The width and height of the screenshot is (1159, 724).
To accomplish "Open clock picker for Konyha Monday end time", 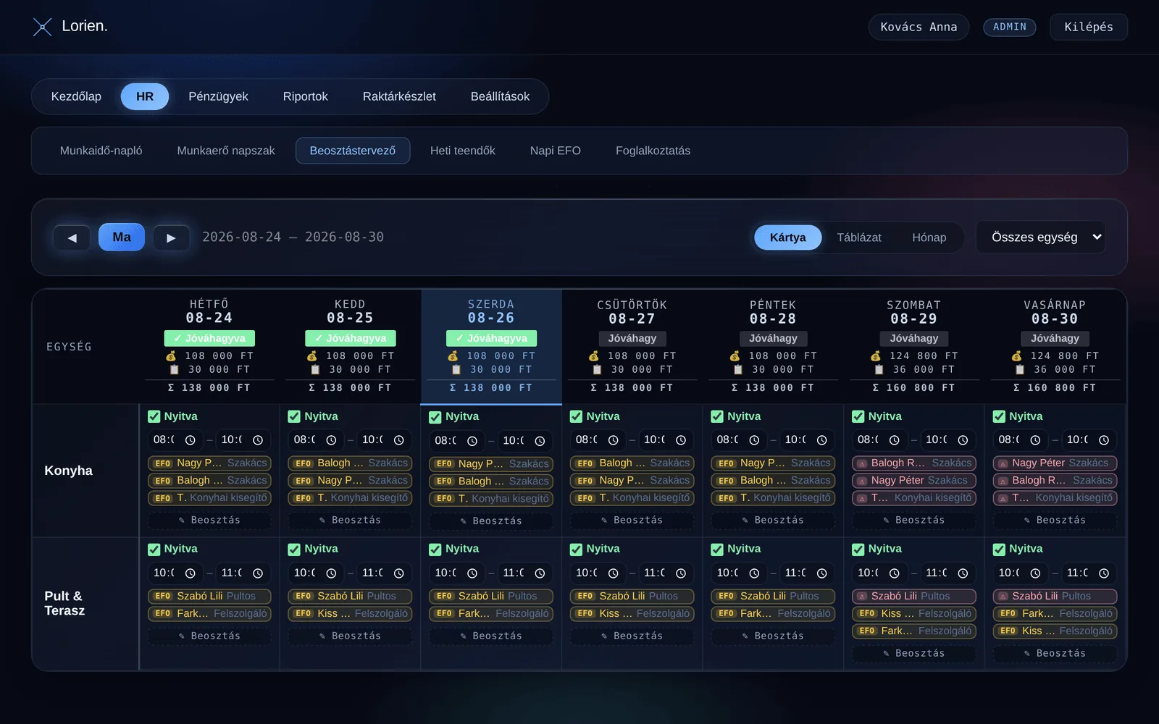I will click(x=258, y=440).
